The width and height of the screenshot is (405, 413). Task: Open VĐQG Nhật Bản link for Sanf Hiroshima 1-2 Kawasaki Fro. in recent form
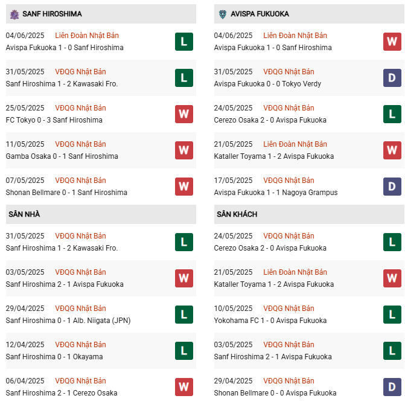point(80,72)
